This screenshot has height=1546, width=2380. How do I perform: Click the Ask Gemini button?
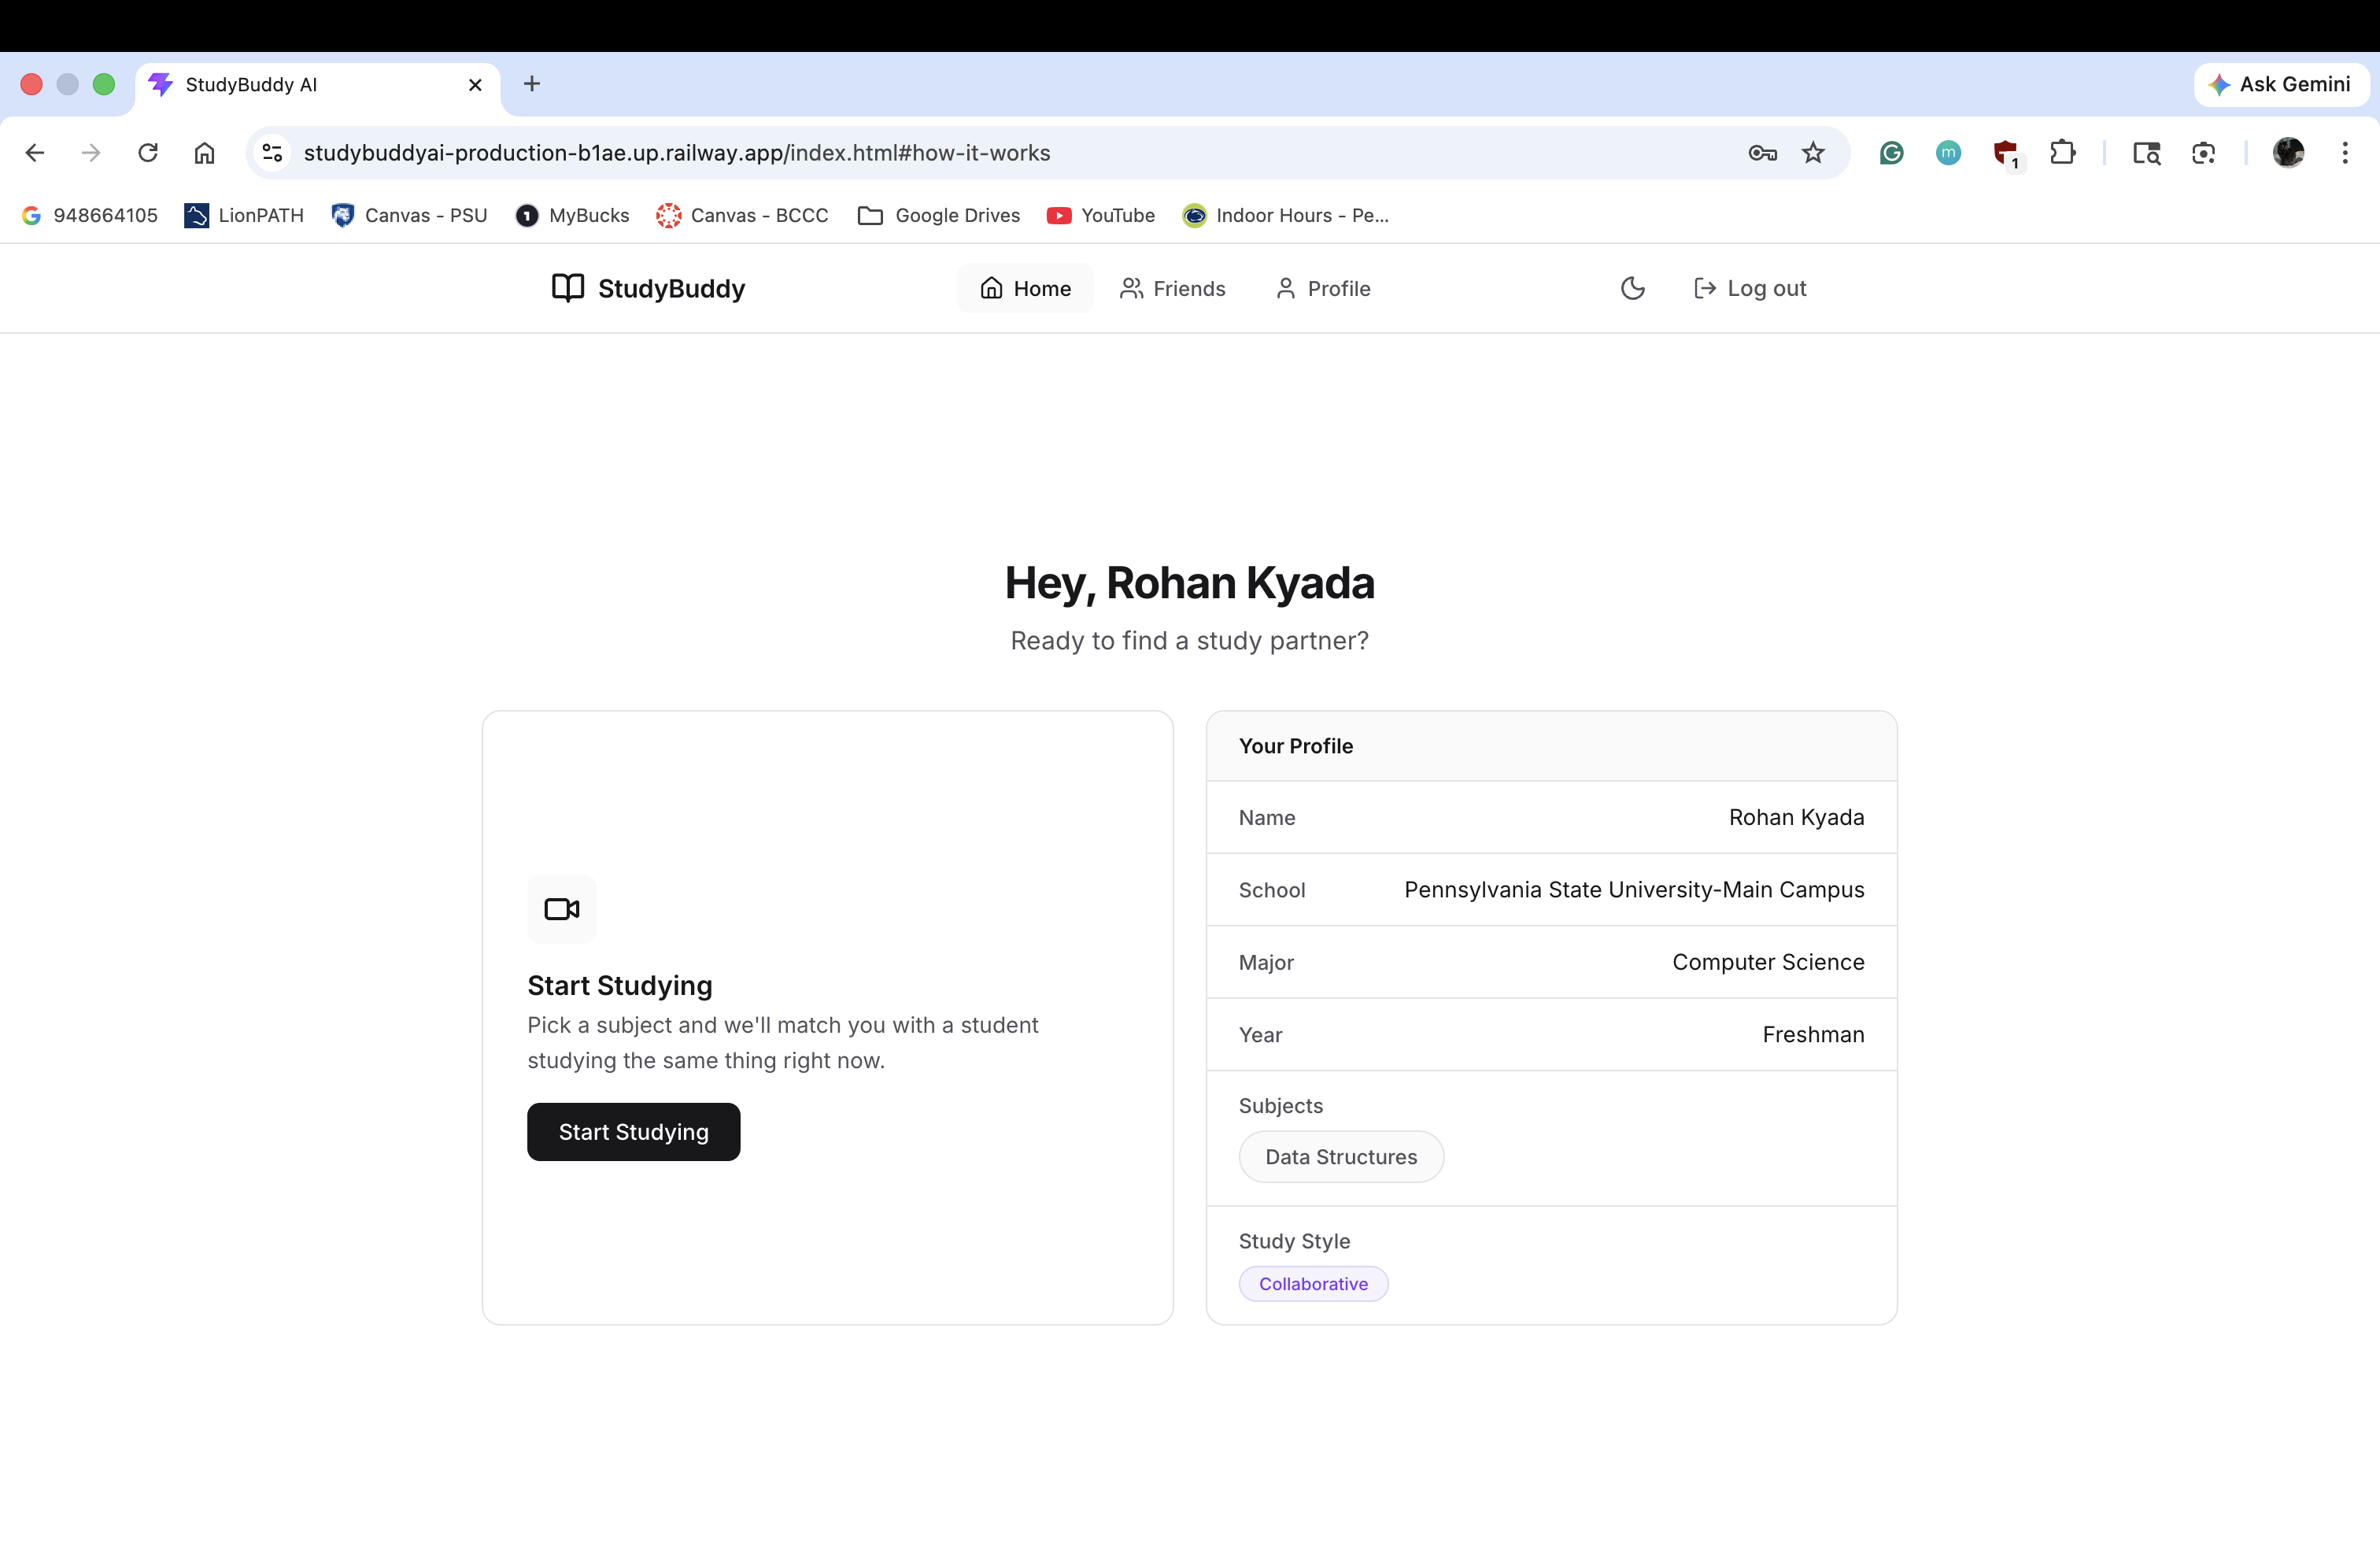pyautogui.click(x=2280, y=85)
